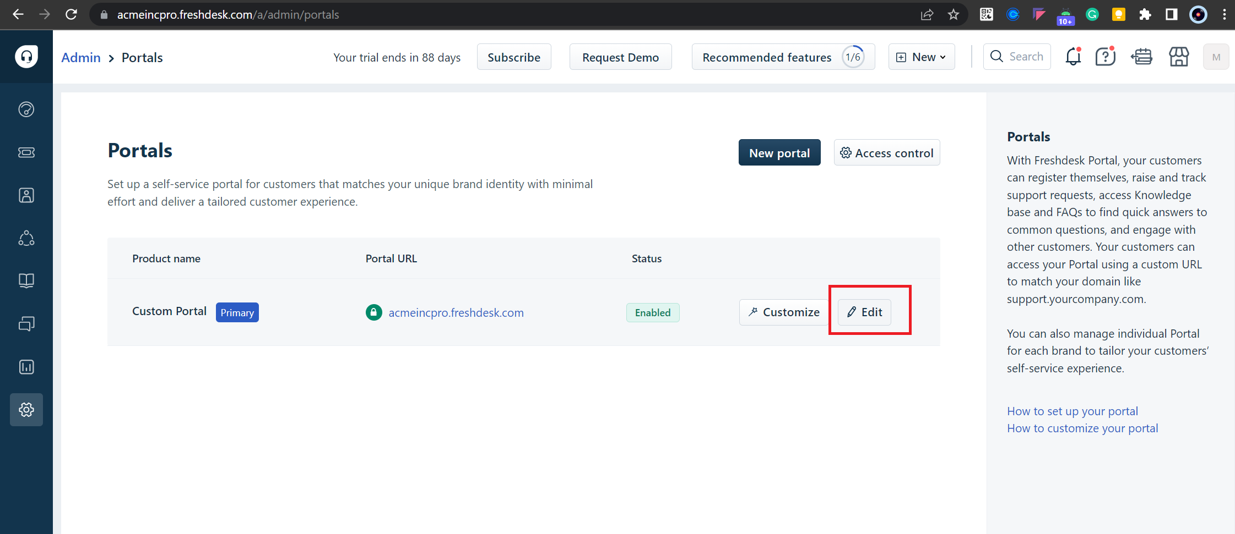Click the Request Demo button
Image resolution: width=1235 pixels, height=534 pixels.
click(x=620, y=57)
